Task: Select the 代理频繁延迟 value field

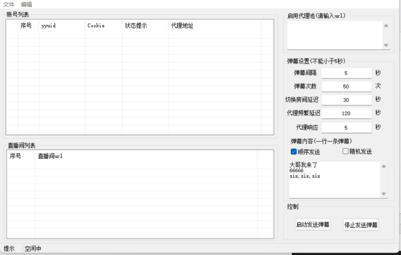Action: point(346,113)
